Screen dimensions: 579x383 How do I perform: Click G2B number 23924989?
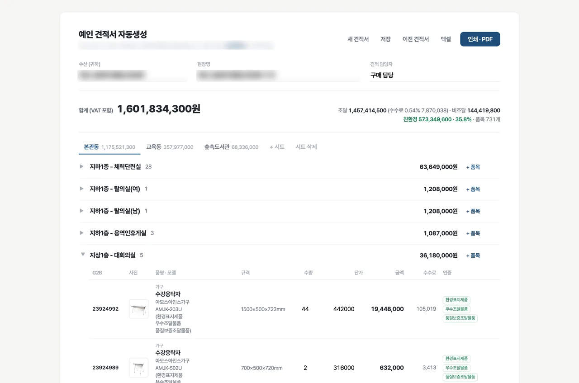point(105,368)
